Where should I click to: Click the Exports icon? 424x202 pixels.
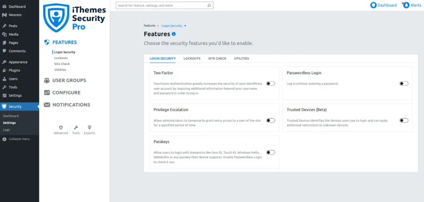(x=89, y=128)
